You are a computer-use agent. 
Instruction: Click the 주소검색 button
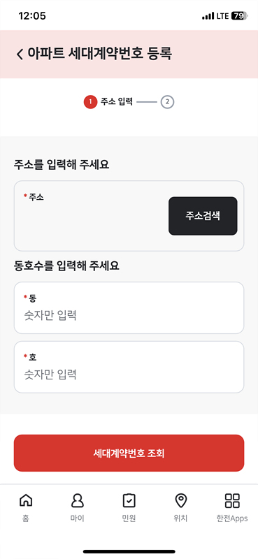203,216
